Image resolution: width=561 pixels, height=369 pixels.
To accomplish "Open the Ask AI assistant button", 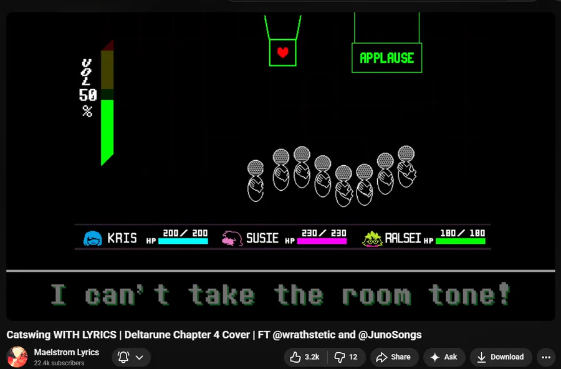I will [x=444, y=357].
